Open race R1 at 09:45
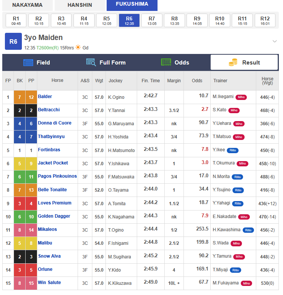The image size is (283, 295). (x=16, y=20)
